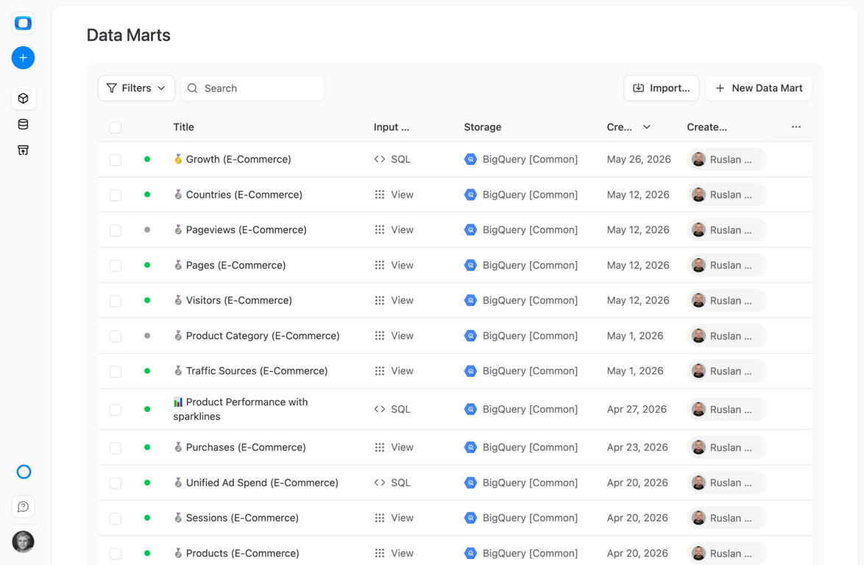Open Unified Ad Spend (E-Commerce) data mart
The width and height of the screenshot is (864, 565).
click(262, 483)
